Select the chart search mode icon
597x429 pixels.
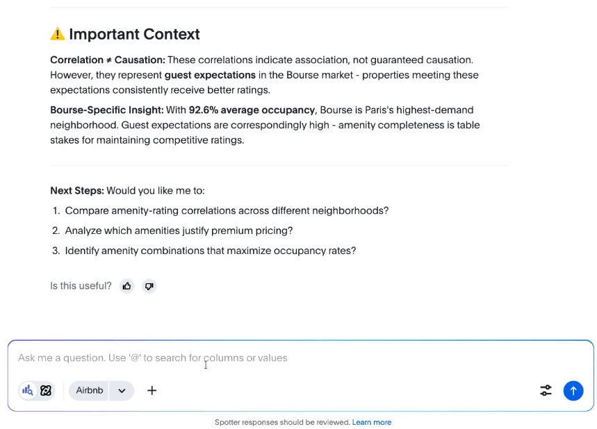[28, 390]
